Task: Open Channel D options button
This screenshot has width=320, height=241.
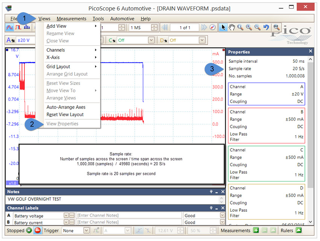Action: point(164,40)
